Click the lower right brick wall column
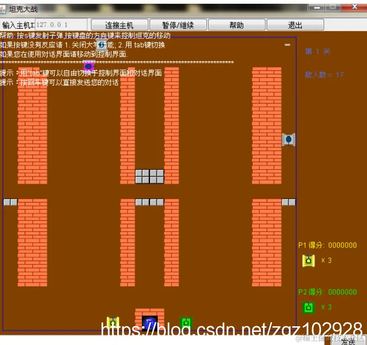The image size is (367, 345). (267, 243)
